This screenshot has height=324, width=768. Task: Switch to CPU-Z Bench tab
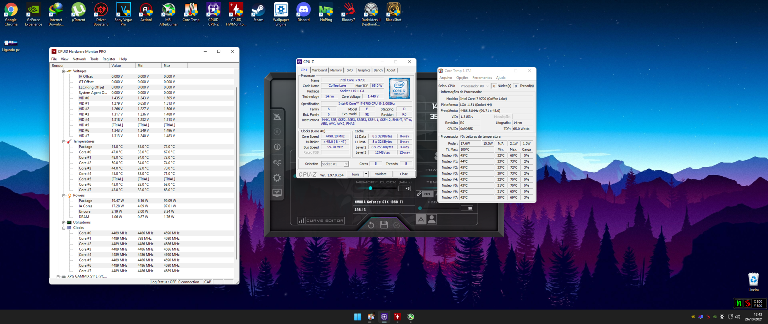coord(378,70)
